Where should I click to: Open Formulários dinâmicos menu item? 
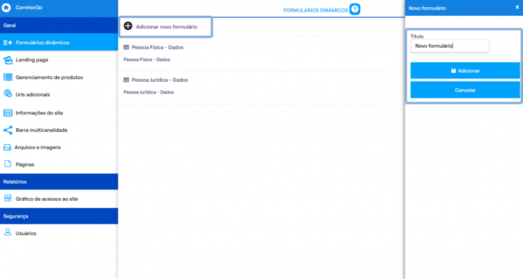pyautogui.click(x=59, y=42)
